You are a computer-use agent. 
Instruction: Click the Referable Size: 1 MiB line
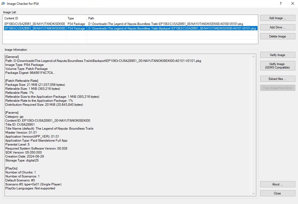pos(33,89)
